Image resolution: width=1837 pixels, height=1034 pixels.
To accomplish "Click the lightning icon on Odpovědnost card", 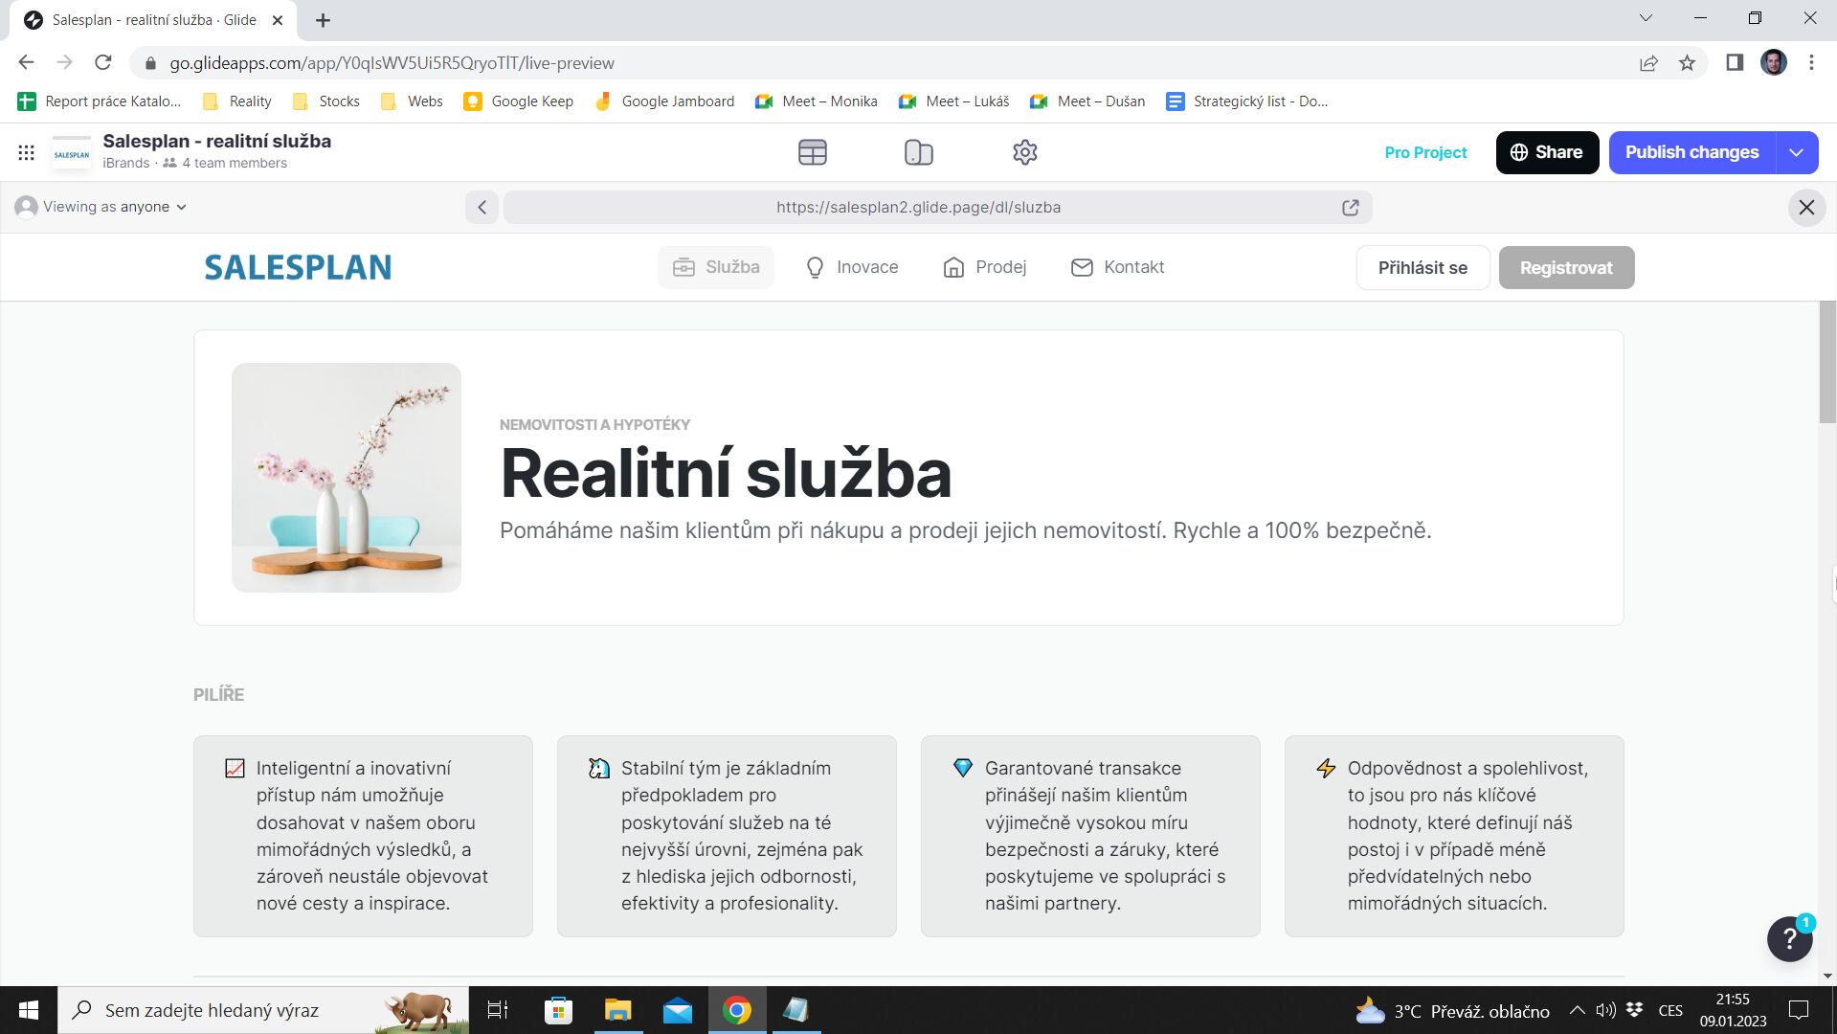I will pos(1326,768).
